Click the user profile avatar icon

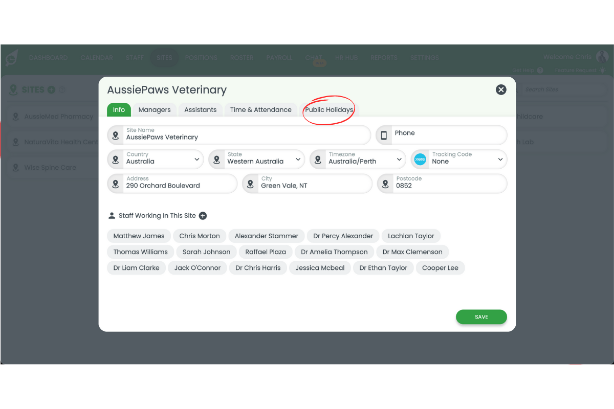tap(602, 57)
